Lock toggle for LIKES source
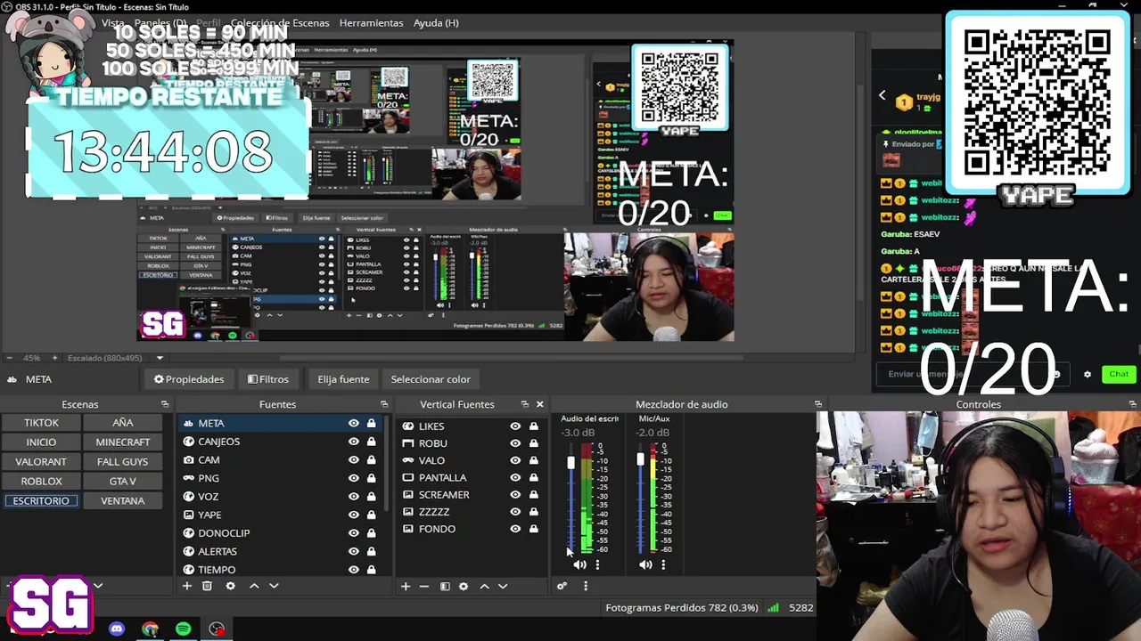 point(533,426)
